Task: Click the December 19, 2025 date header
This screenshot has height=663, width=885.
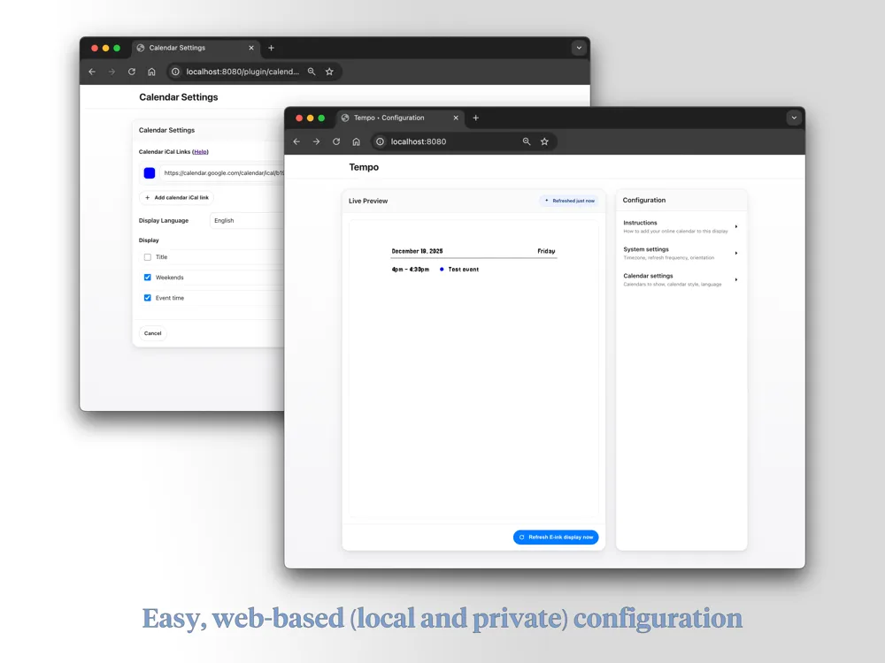Action: click(417, 251)
